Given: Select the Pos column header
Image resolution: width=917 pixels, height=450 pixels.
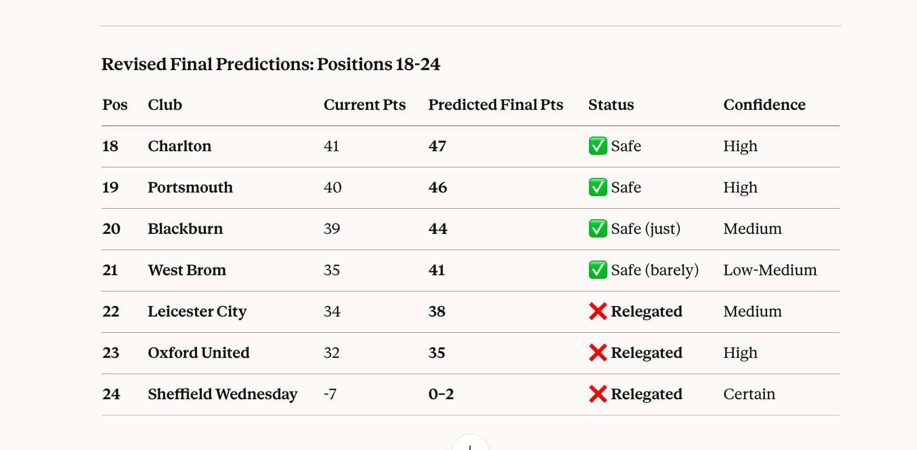Looking at the screenshot, I should click(x=115, y=105).
